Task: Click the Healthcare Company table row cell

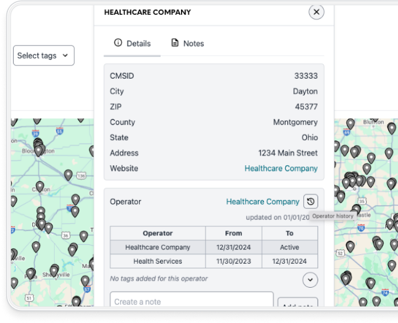Action: click(158, 247)
